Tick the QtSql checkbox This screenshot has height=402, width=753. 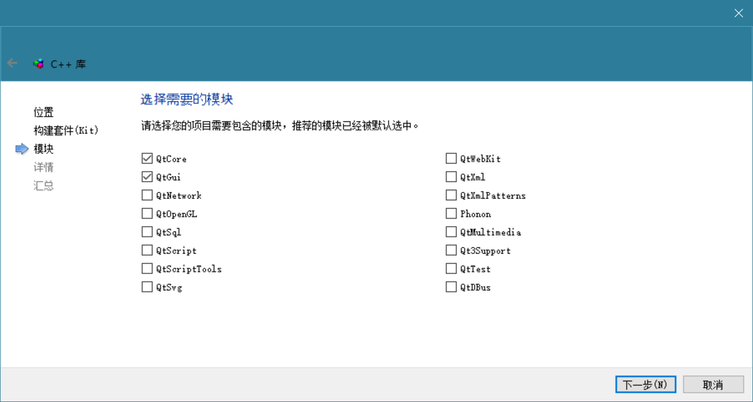[147, 232]
